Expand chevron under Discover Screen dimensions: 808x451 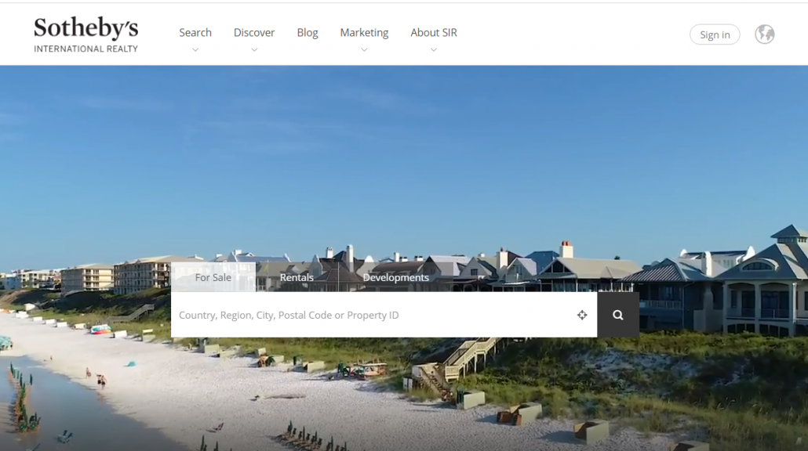254,50
